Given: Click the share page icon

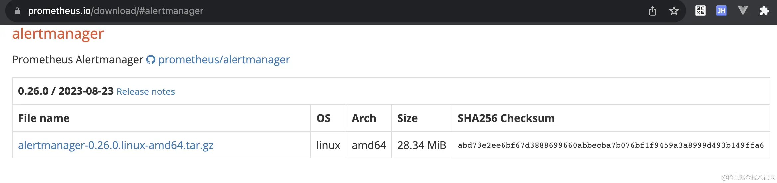Looking at the screenshot, I should [x=653, y=11].
